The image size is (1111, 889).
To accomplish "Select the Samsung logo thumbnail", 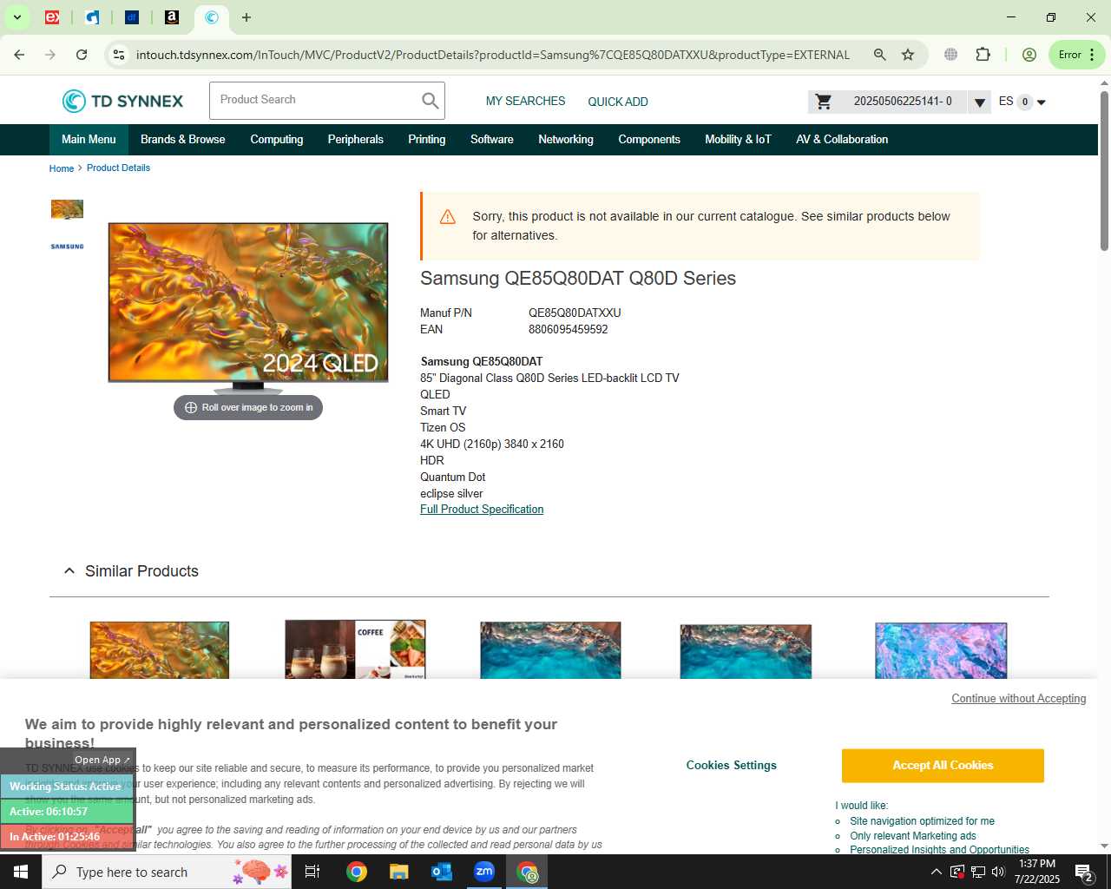I will pos(67,247).
